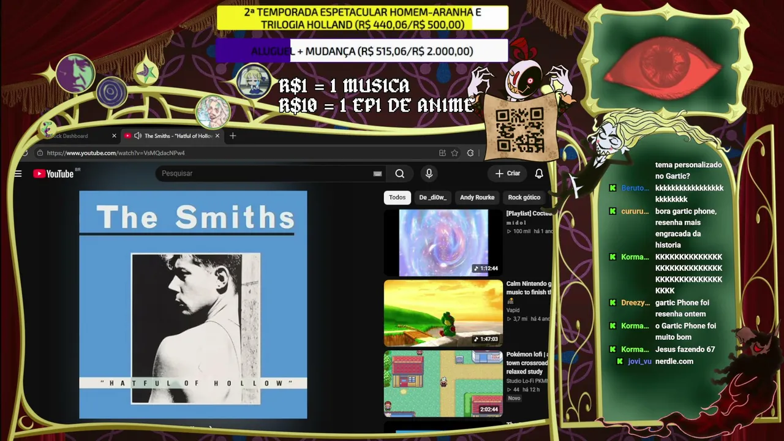
Task: Open the Pokémon lofi video thumbnail
Action: pyautogui.click(x=443, y=383)
